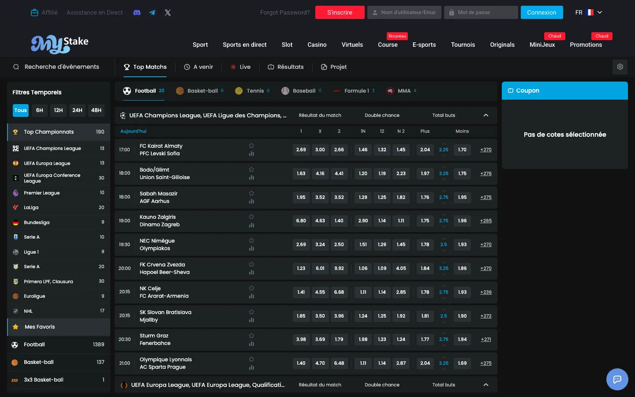635x397 pixels.
Task: Favorite the Sabah Masazir vs AGF Aarhus match
Action: (x=251, y=193)
